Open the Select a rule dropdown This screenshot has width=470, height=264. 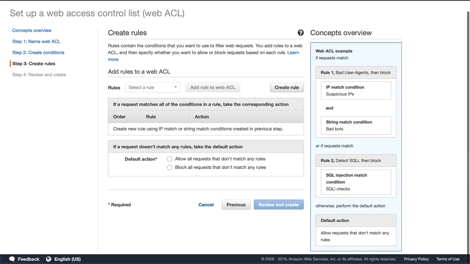[x=153, y=88]
